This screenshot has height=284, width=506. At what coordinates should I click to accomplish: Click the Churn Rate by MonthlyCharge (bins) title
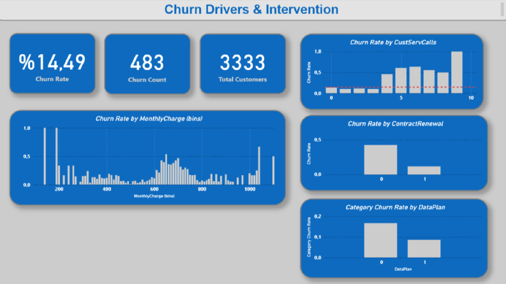[149, 118]
